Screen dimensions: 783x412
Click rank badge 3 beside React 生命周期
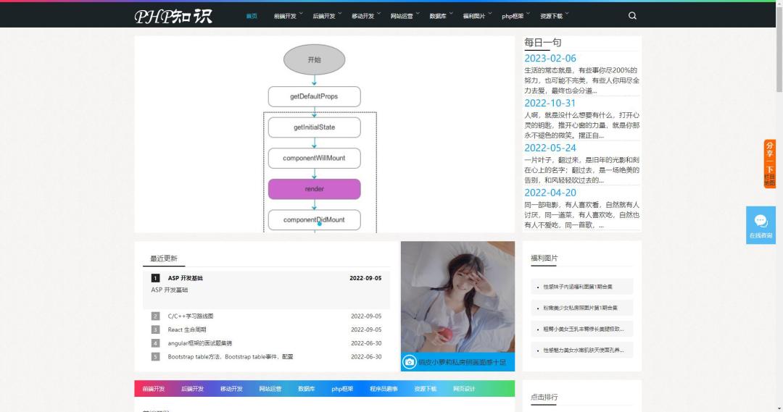(155, 329)
